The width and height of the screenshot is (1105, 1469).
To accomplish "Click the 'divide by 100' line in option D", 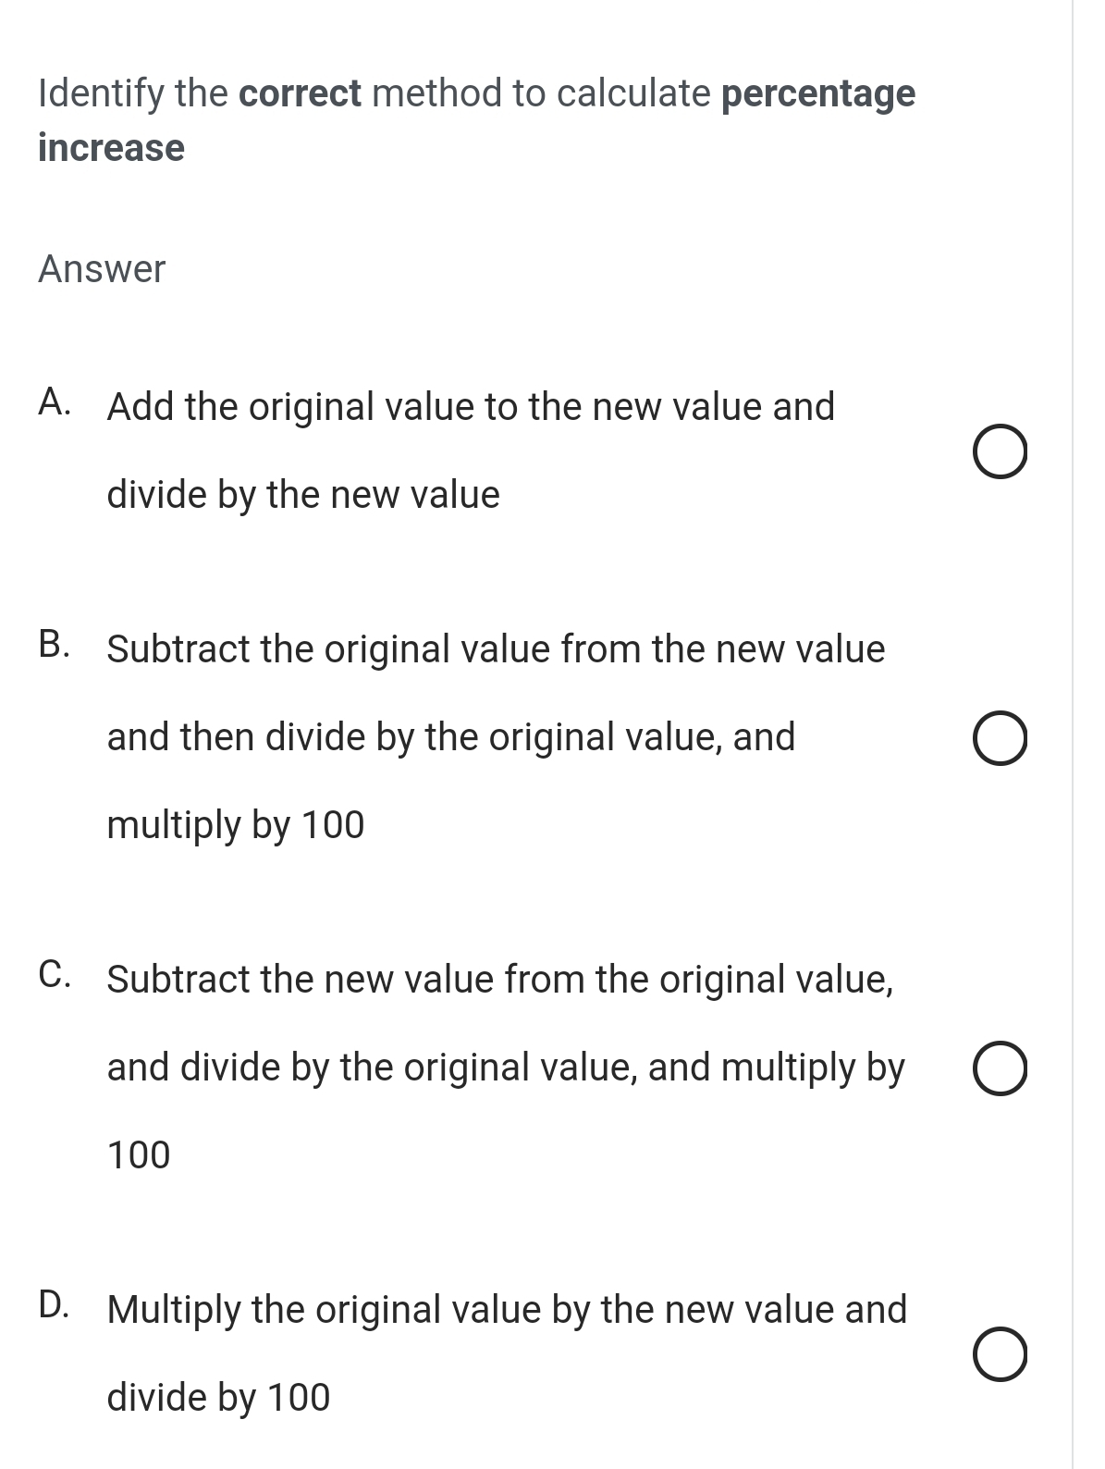I will click(x=218, y=1397).
